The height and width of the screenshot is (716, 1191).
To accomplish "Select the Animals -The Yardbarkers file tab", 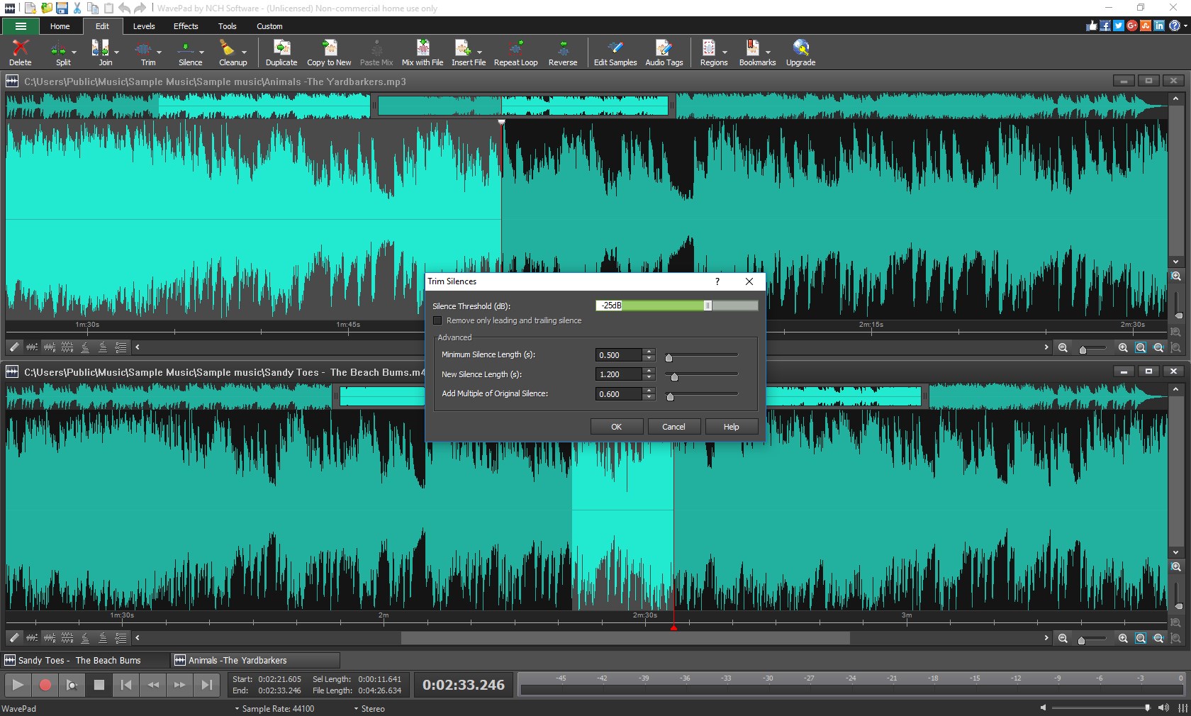I will pos(255,660).
